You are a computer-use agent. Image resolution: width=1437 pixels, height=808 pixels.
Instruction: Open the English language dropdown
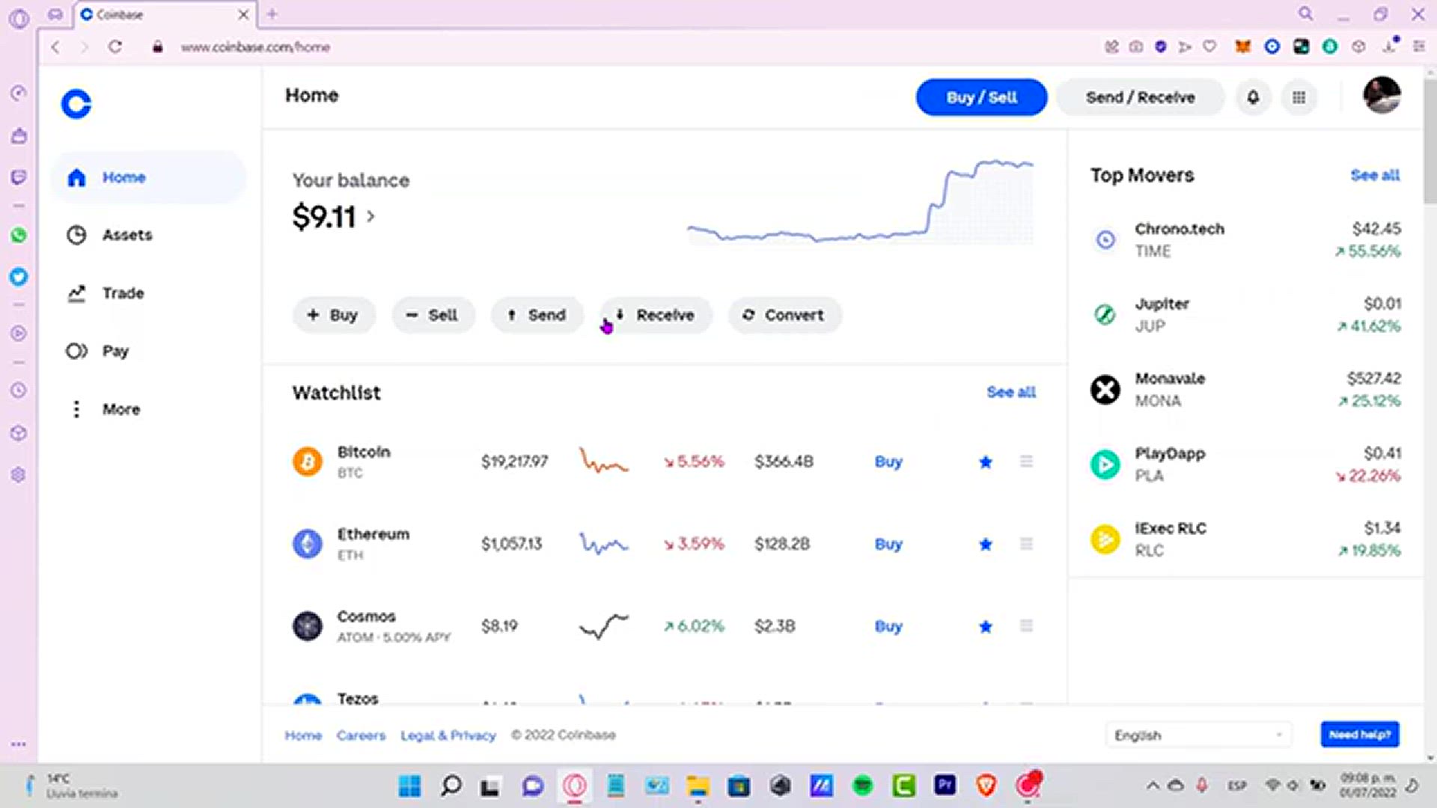click(x=1199, y=735)
